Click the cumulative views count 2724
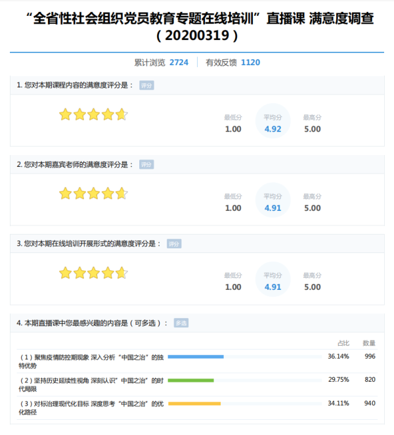This screenshot has width=394, height=435. click(179, 62)
